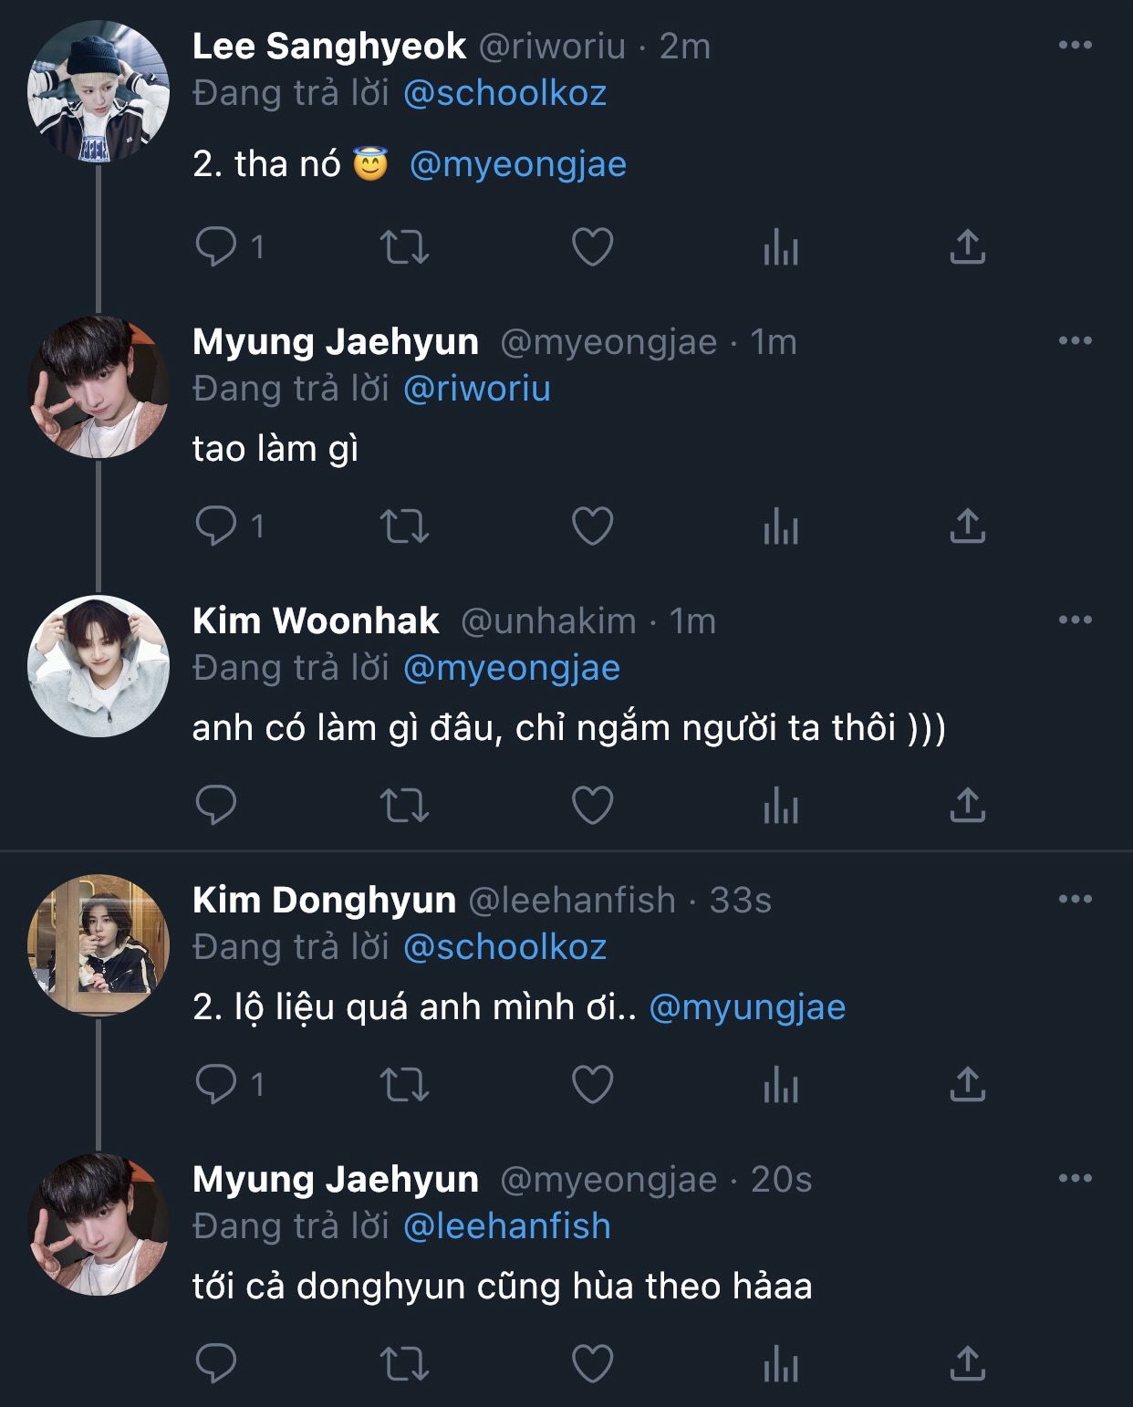This screenshot has width=1133, height=1407.
Task: Reply to the "tao làm gì" tweet
Action: (217, 526)
